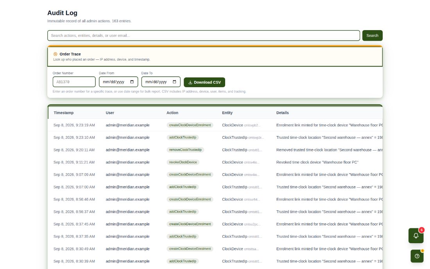Click the Date From date field
Screen dimensions: 430x269
(x=118, y=82)
